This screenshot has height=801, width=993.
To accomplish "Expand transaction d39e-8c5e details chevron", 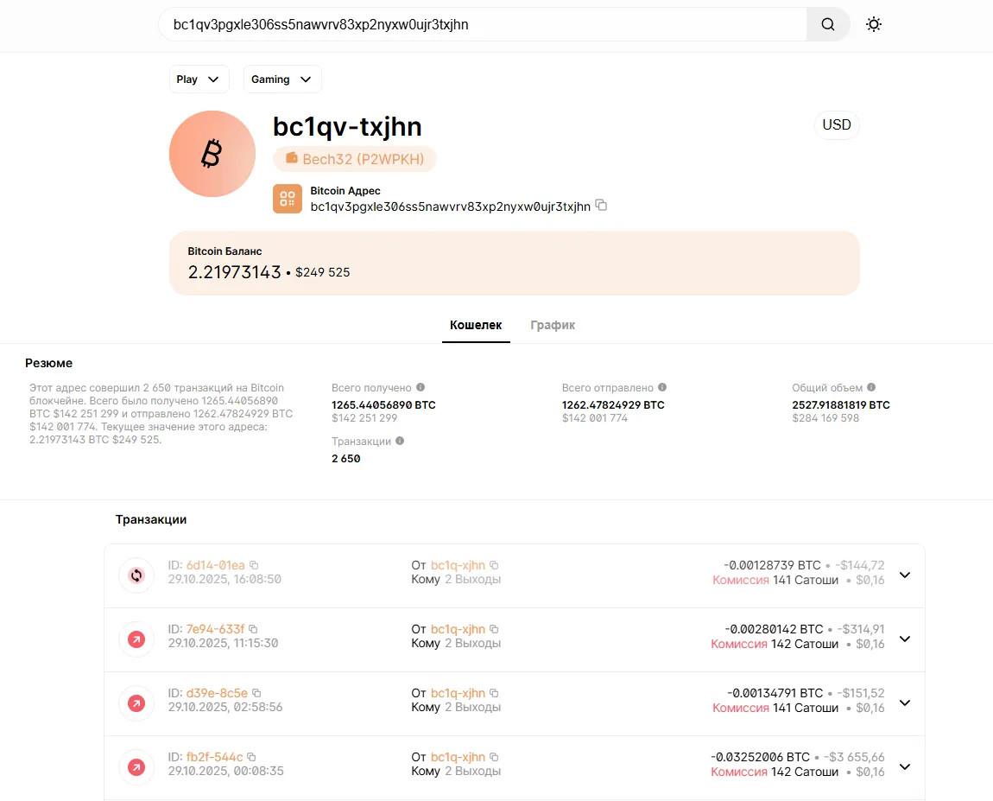I will pos(905,702).
